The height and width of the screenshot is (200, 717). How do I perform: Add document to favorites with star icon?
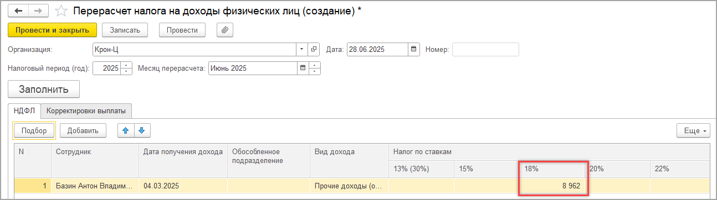click(62, 11)
